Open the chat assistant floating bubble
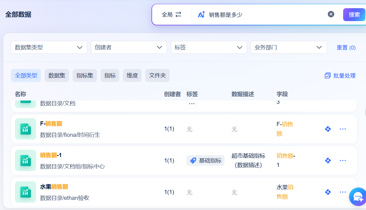Screen dimensions: 366x210 click(x=358, y=197)
